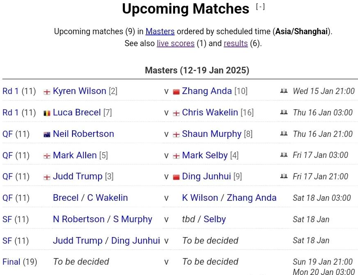The image size is (358, 275).
Task: Click the Rd 1 link for Brecel match
Action: click(x=10, y=113)
